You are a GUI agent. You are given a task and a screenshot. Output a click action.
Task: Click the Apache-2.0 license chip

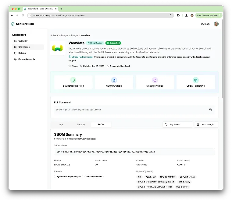[151, 177]
